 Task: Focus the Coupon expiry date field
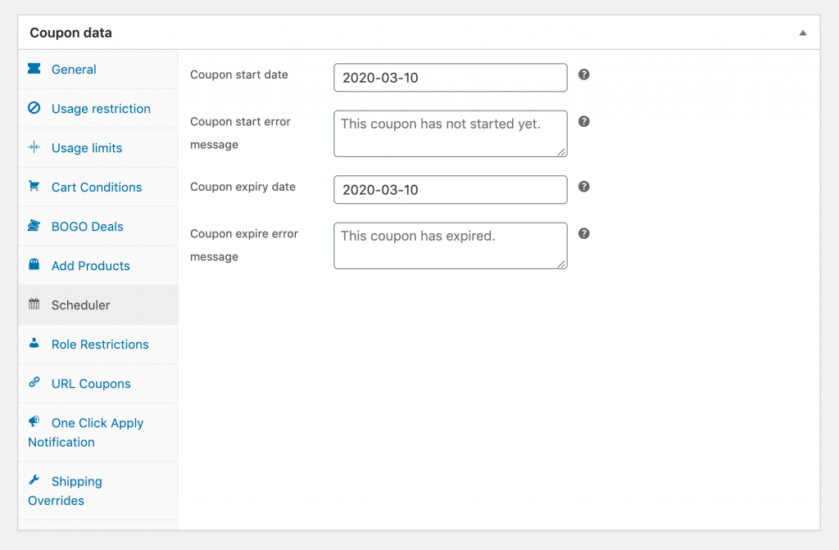coord(450,190)
